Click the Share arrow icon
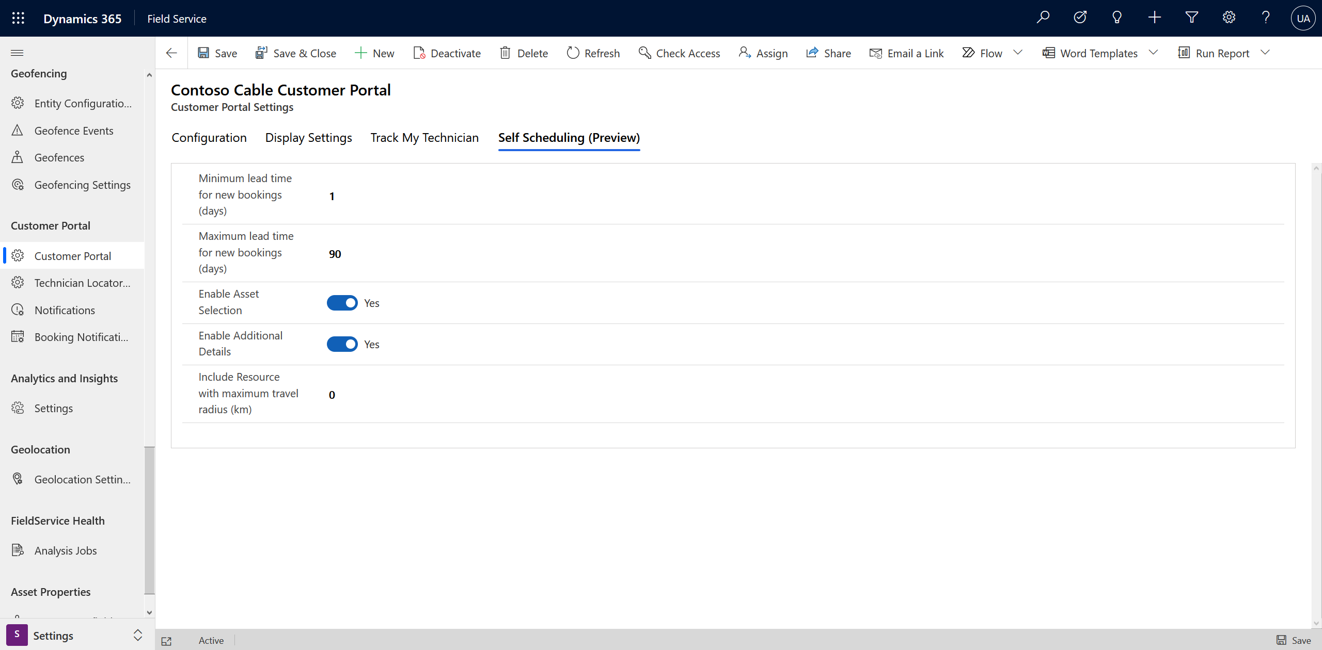 coord(812,53)
